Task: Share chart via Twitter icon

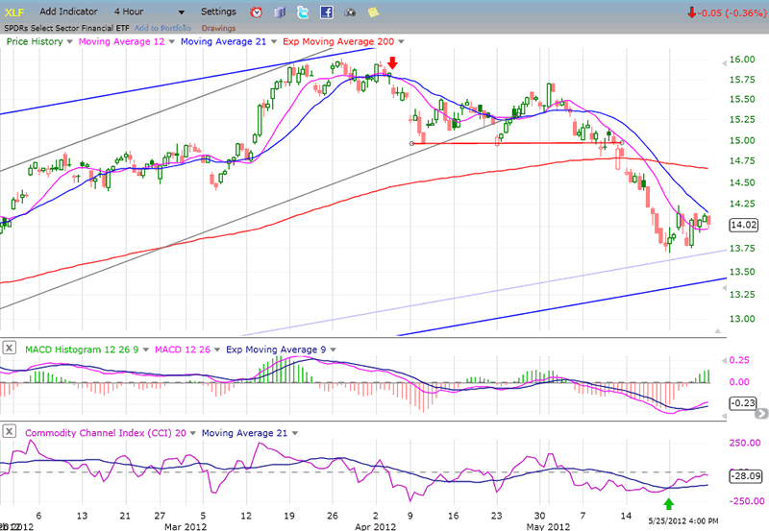Action: pyautogui.click(x=303, y=12)
